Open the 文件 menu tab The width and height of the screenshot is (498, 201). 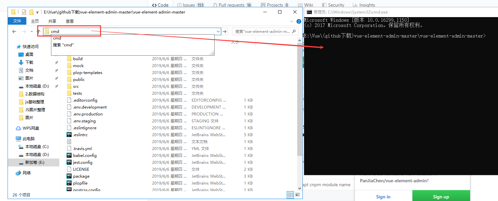click(17, 21)
